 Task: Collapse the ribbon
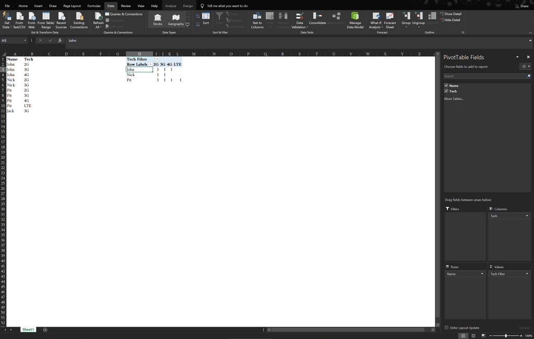[530, 33]
